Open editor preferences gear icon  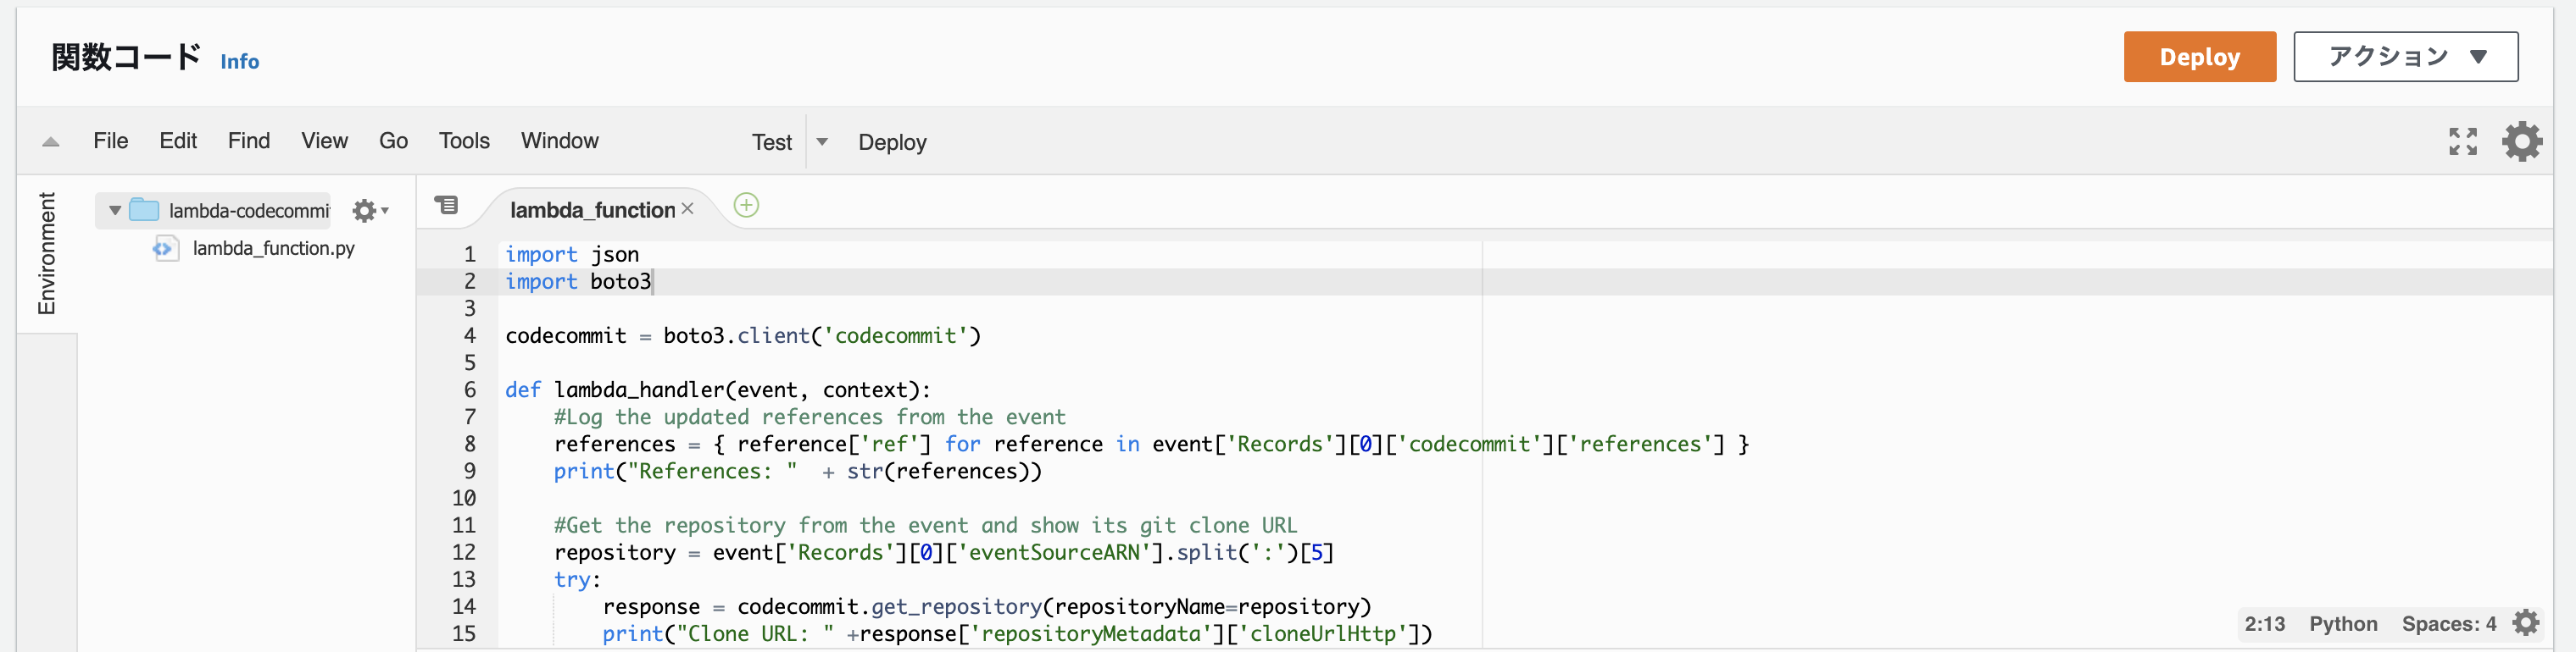tap(2522, 141)
